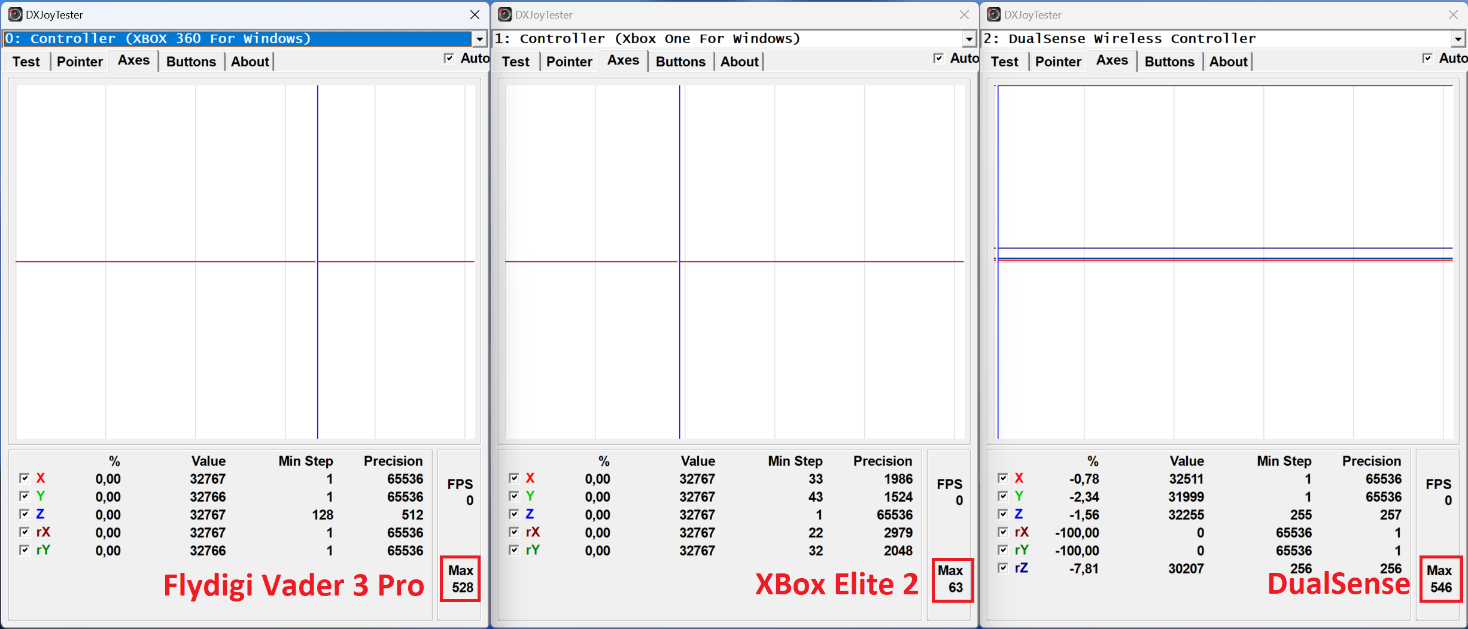Click rZ value 30207 in DualSense window
This screenshot has height=629, width=1468.
(1186, 569)
